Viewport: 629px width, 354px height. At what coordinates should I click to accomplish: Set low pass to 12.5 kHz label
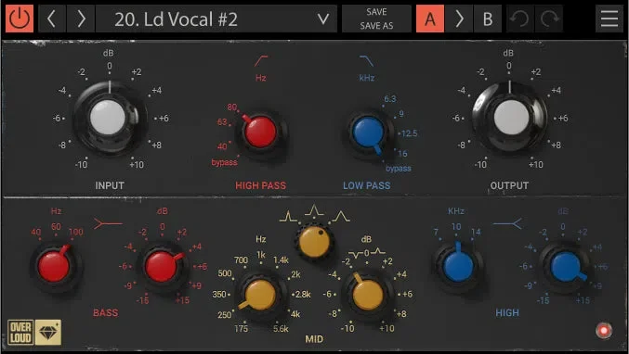(409, 133)
